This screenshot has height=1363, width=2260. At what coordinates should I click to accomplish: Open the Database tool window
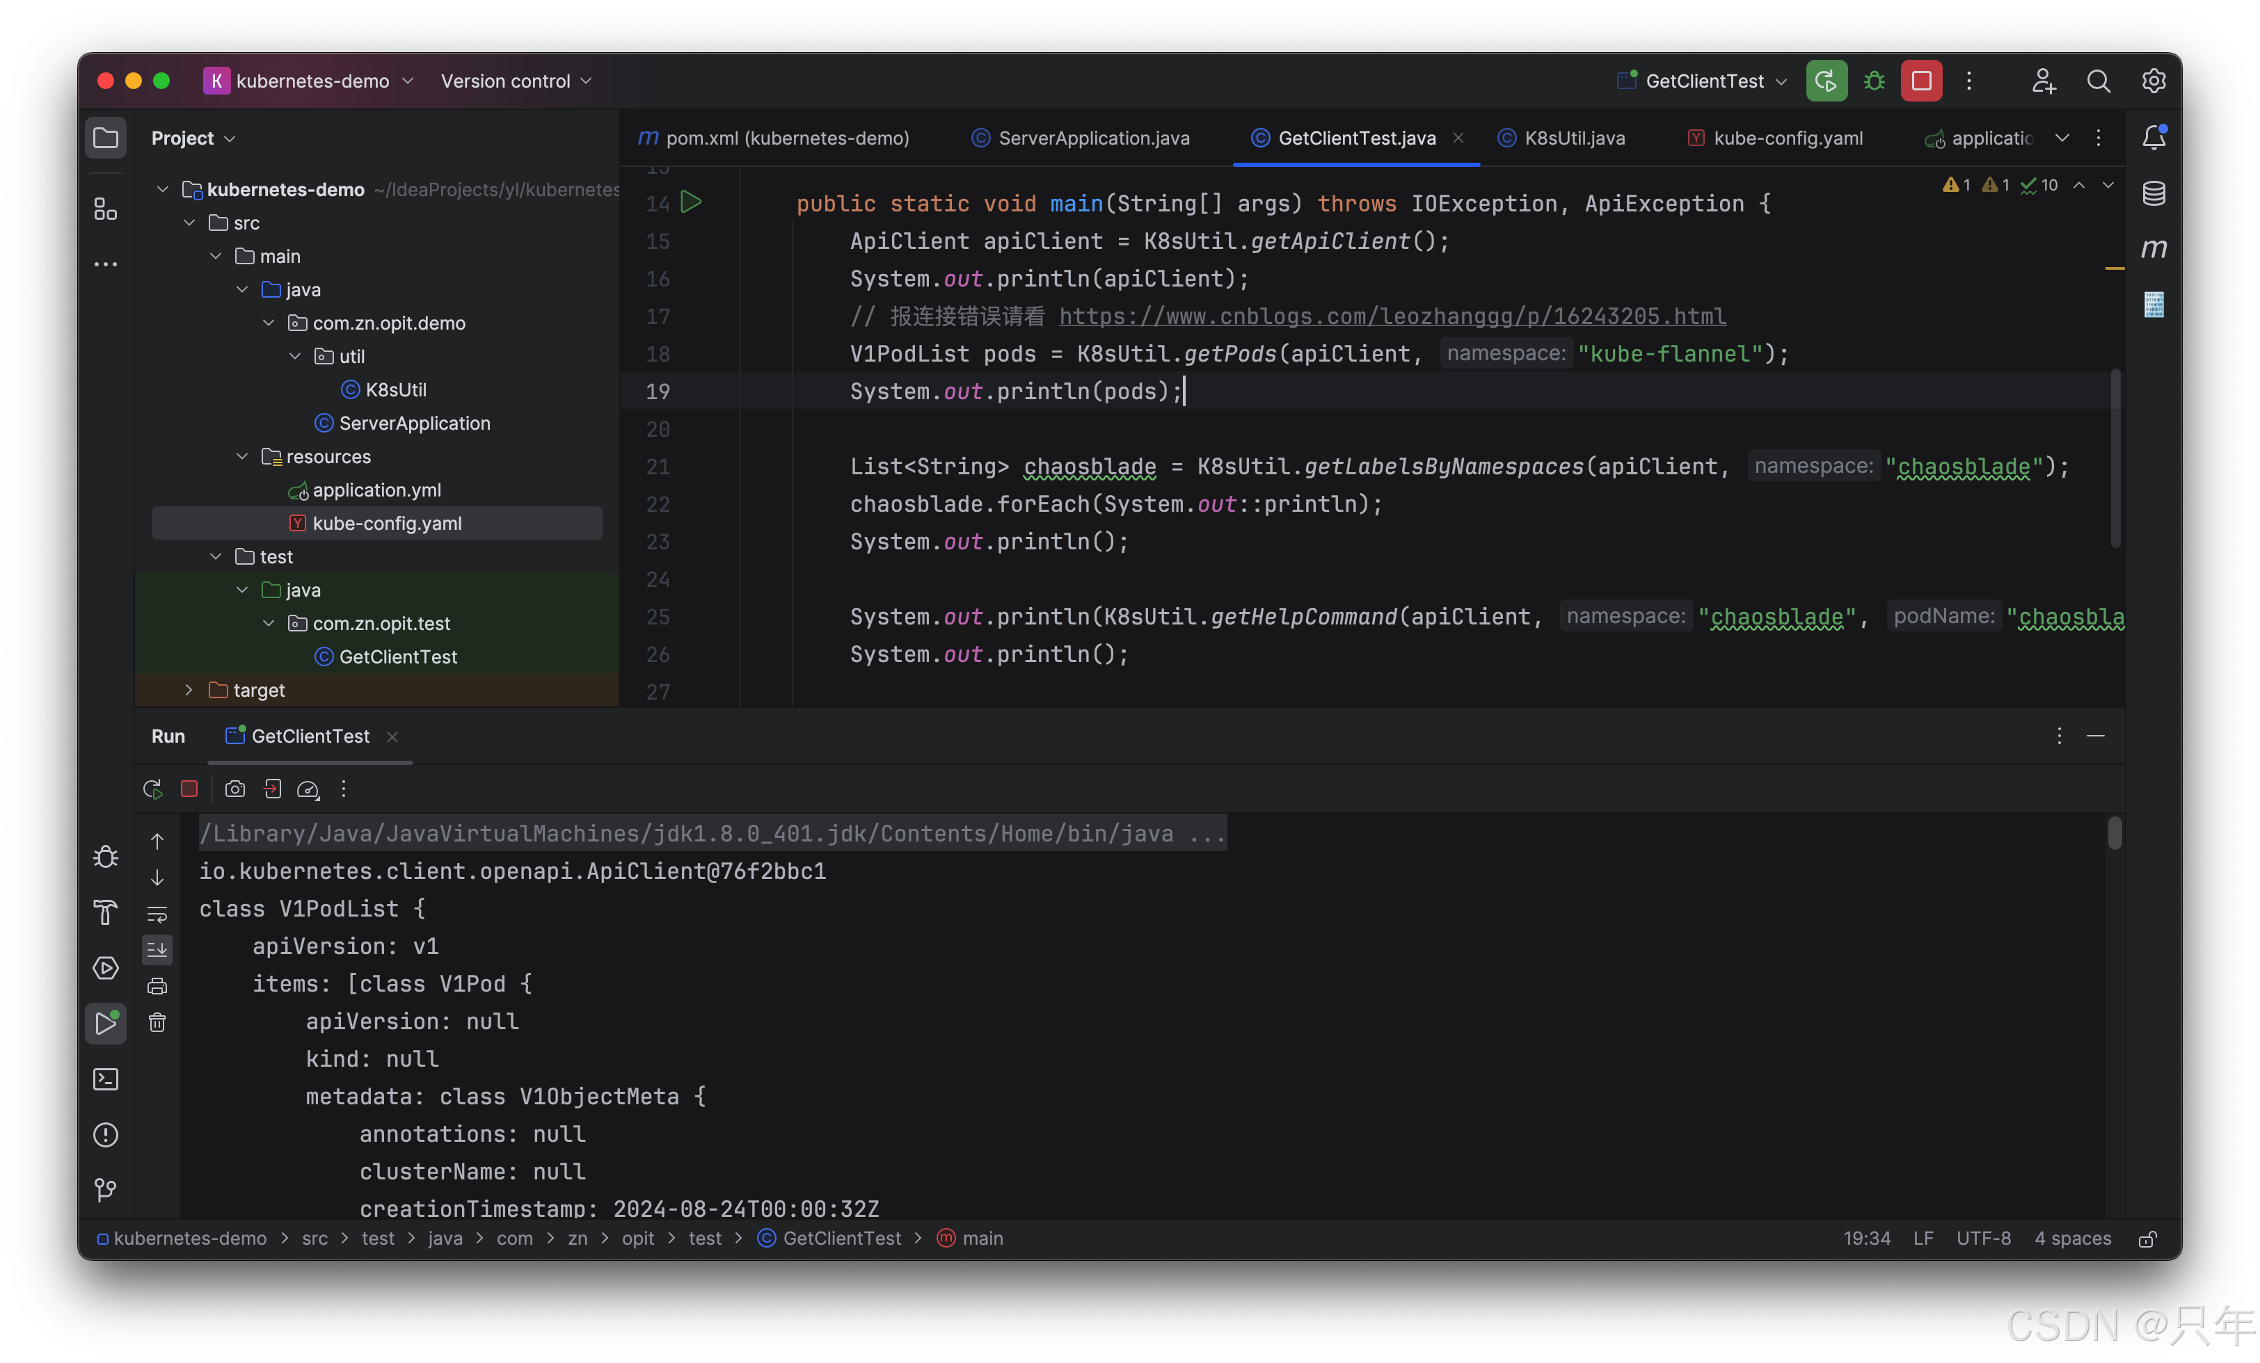(x=2154, y=193)
